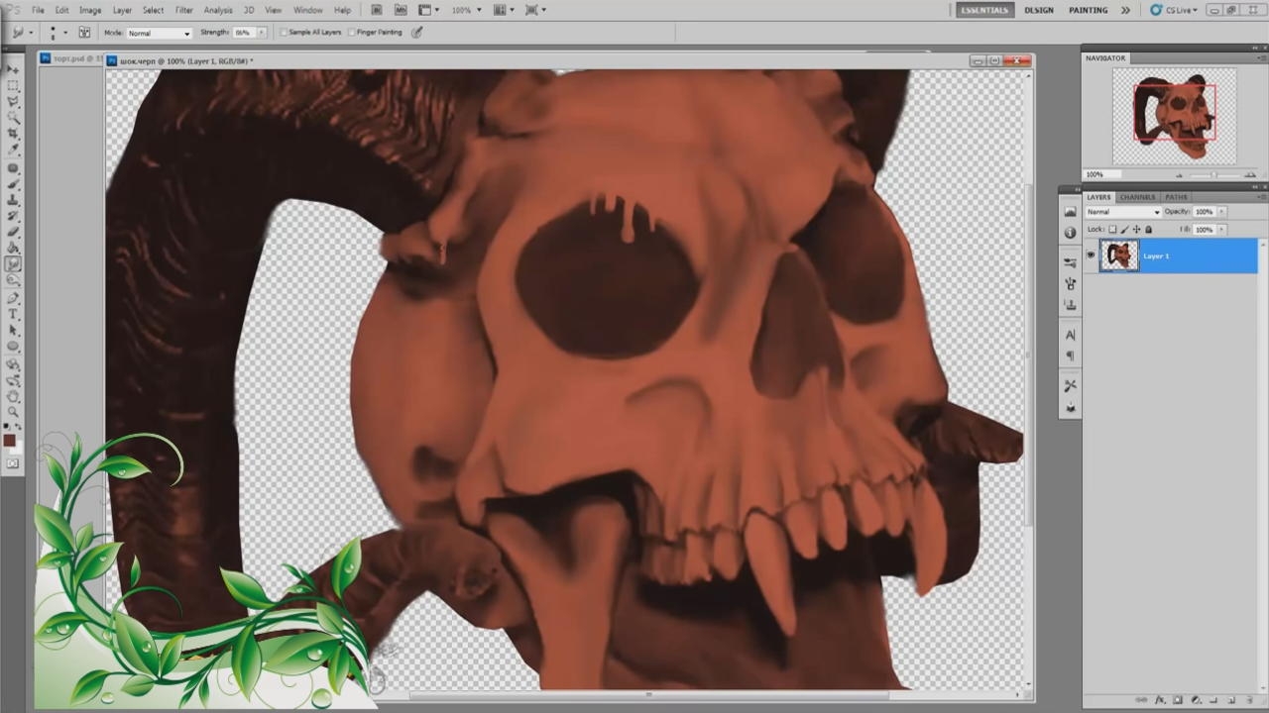Delete the selected layer
Screen dimensions: 1269x713
pyautogui.click(x=1250, y=701)
